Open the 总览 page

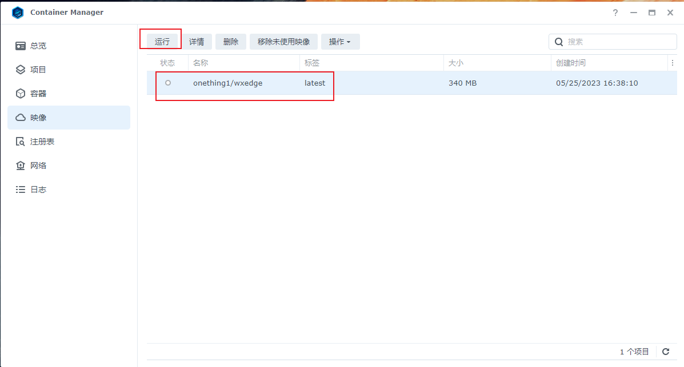[69, 46]
